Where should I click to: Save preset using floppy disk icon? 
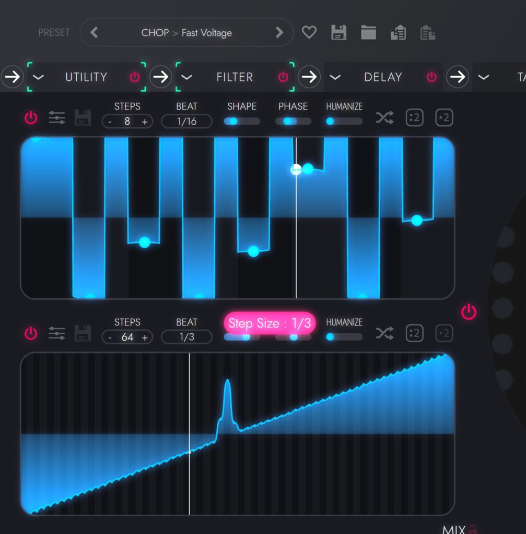point(338,33)
